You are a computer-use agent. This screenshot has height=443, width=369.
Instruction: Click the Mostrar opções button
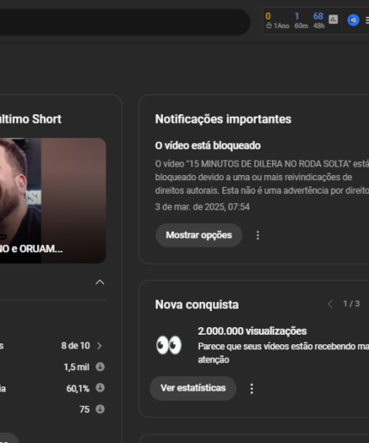tap(199, 235)
